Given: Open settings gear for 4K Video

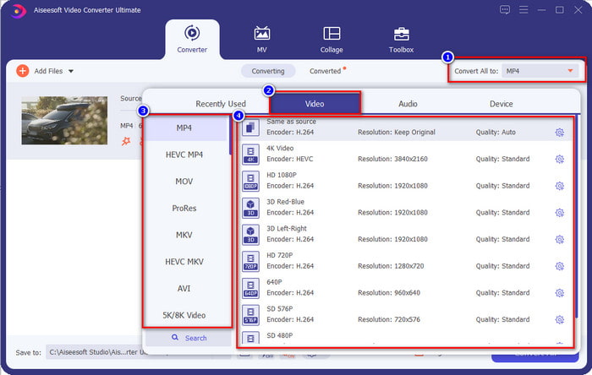Looking at the screenshot, I should pyautogui.click(x=560, y=159).
